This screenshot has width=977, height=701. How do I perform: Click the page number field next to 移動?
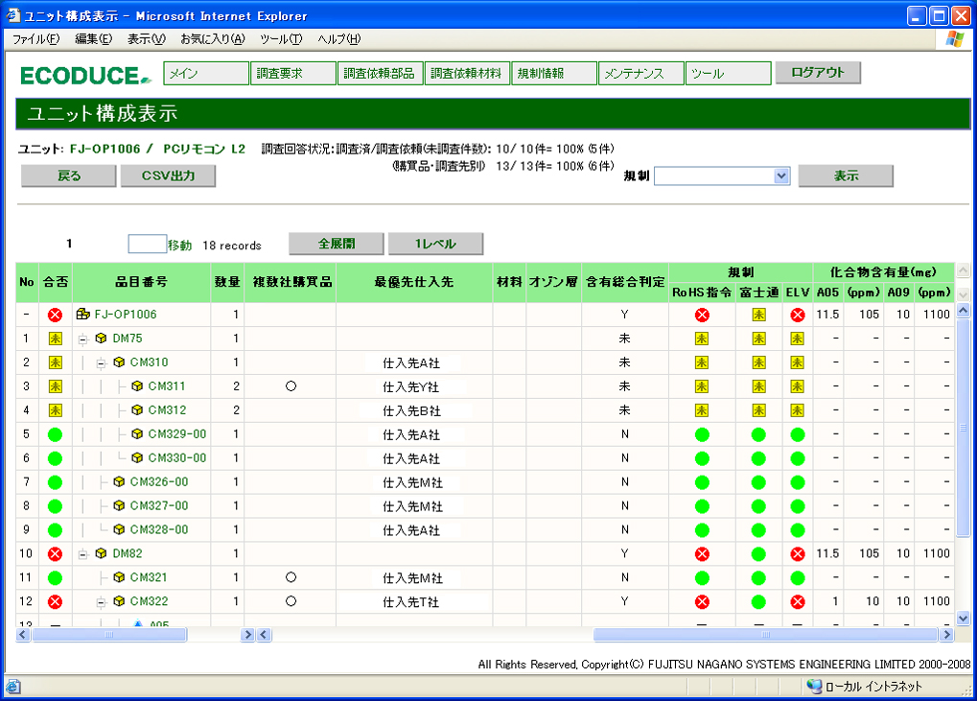click(147, 245)
